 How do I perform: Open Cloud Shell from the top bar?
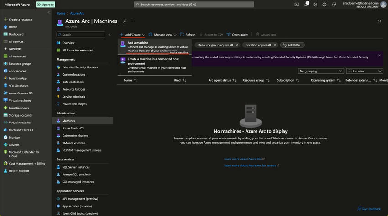[x=297, y=4]
